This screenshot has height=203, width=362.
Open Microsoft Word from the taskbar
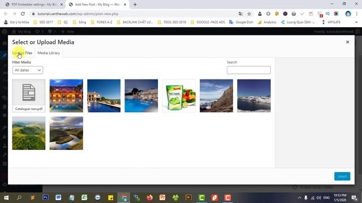tap(58, 197)
